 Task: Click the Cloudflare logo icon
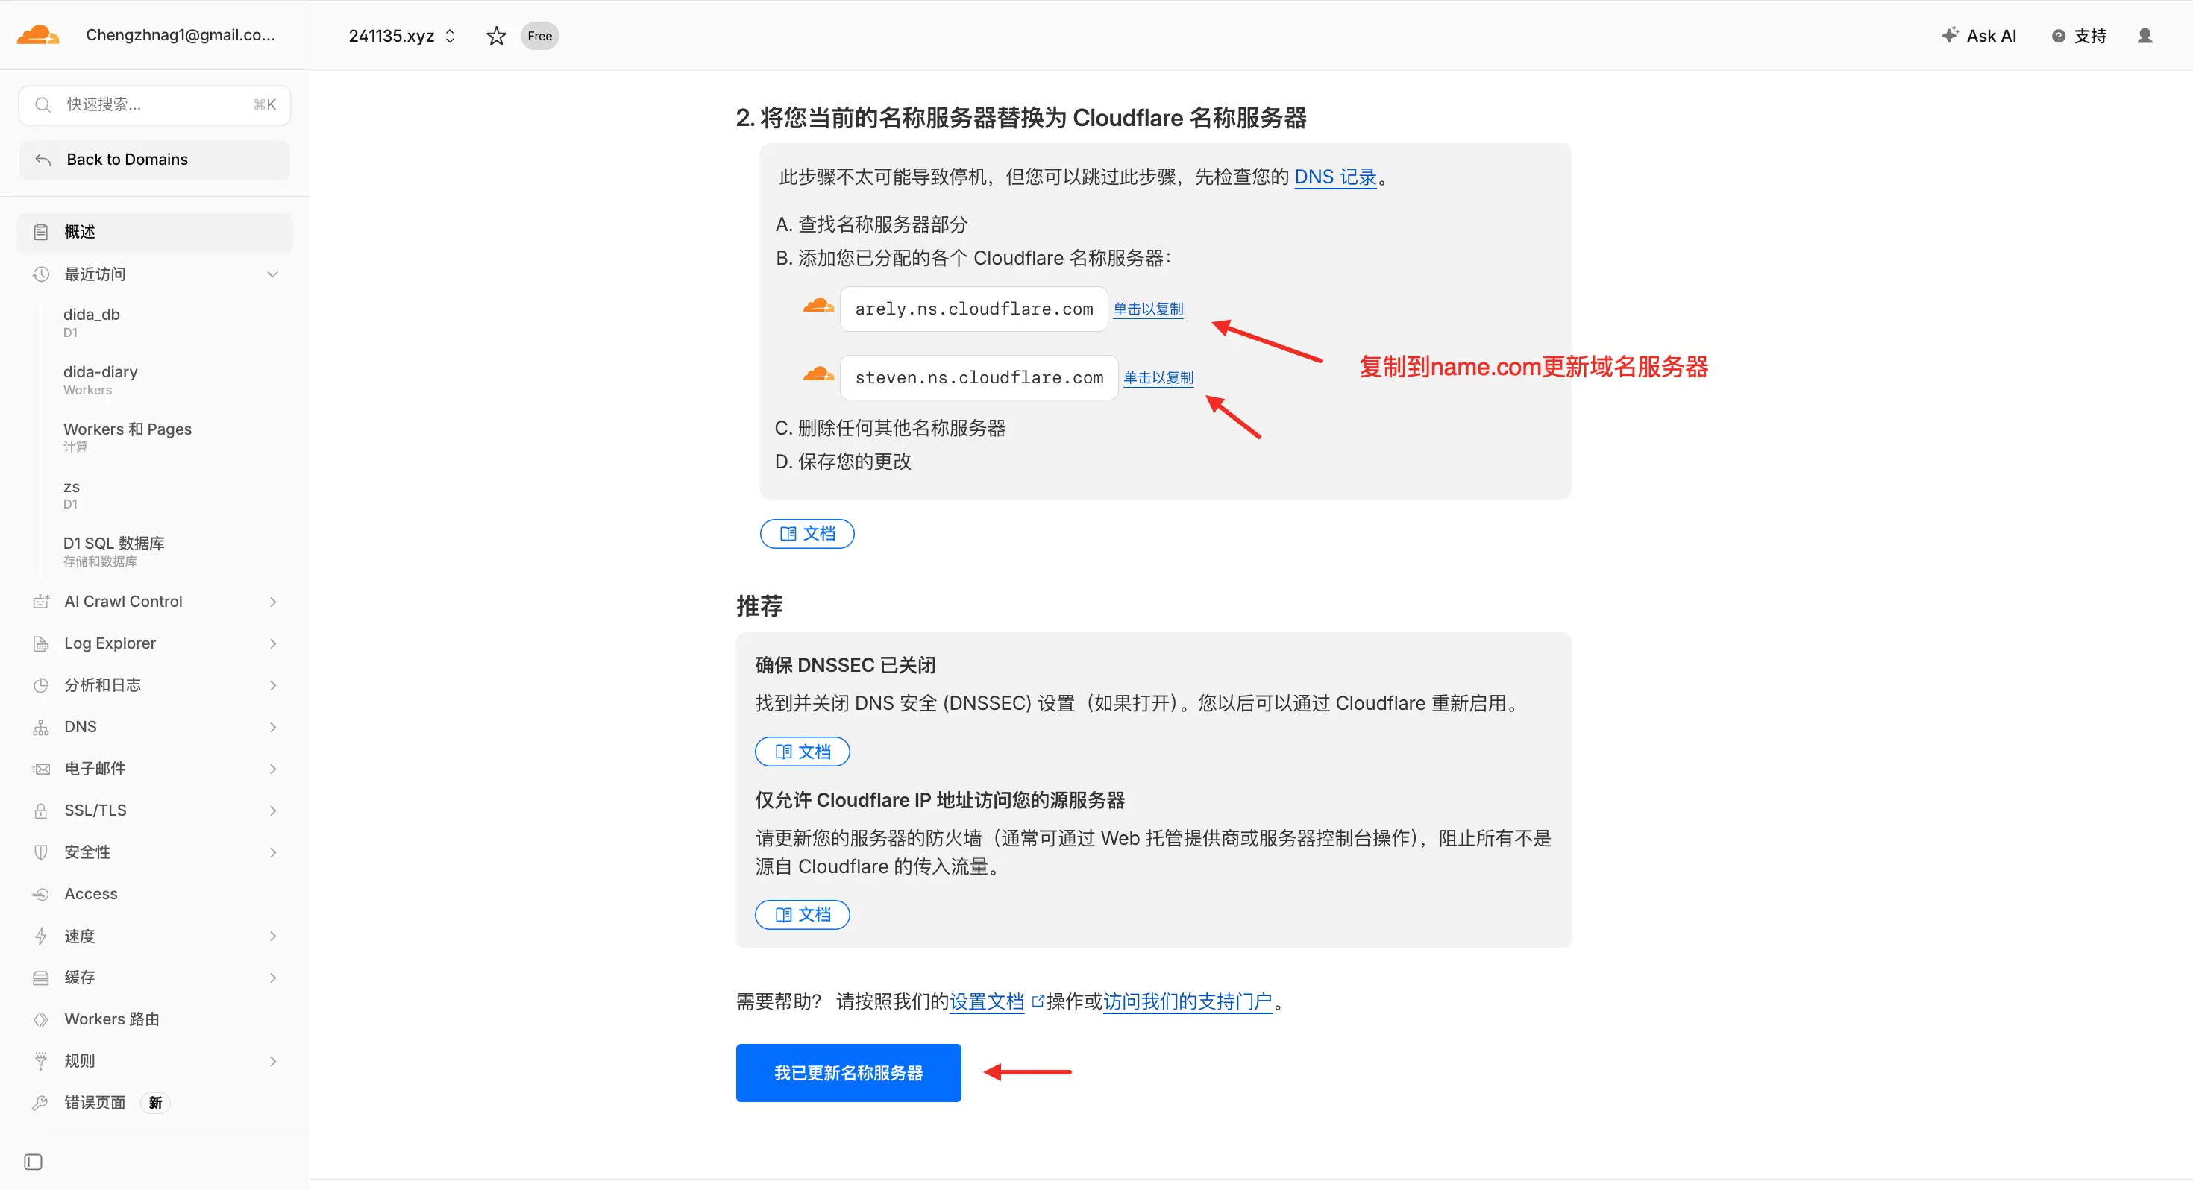pyautogui.click(x=37, y=35)
